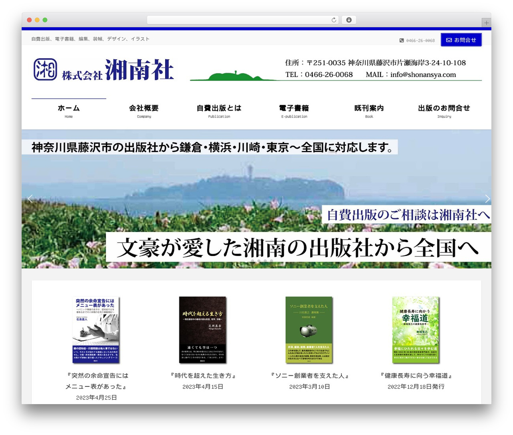The image size is (513, 435).
Task: Open the 電子書籍 menu item
Action: tap(294, 111)
